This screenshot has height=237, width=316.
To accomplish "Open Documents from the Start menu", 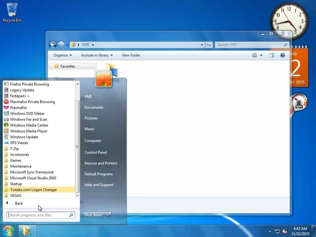I will click(94, 107).
